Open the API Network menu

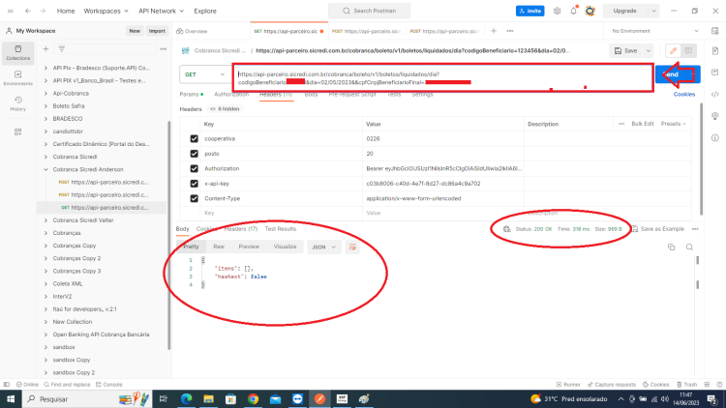161,11
